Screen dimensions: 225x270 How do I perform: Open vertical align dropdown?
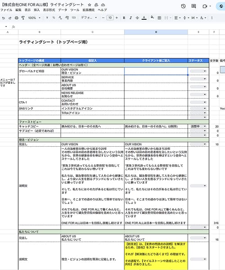186,18
